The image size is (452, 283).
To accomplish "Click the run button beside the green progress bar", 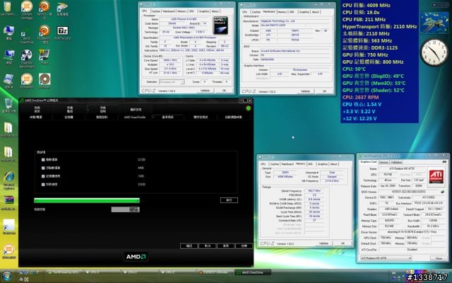I will pos(229,200).
